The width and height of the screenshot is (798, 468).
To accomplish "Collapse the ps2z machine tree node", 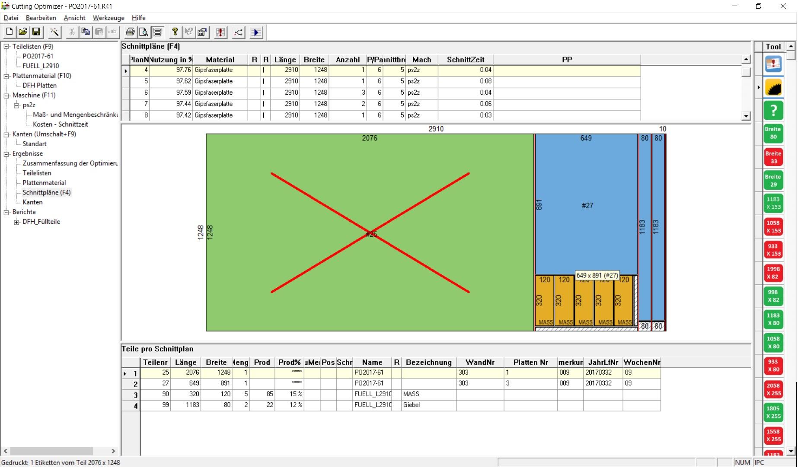I will click(16, 105).
